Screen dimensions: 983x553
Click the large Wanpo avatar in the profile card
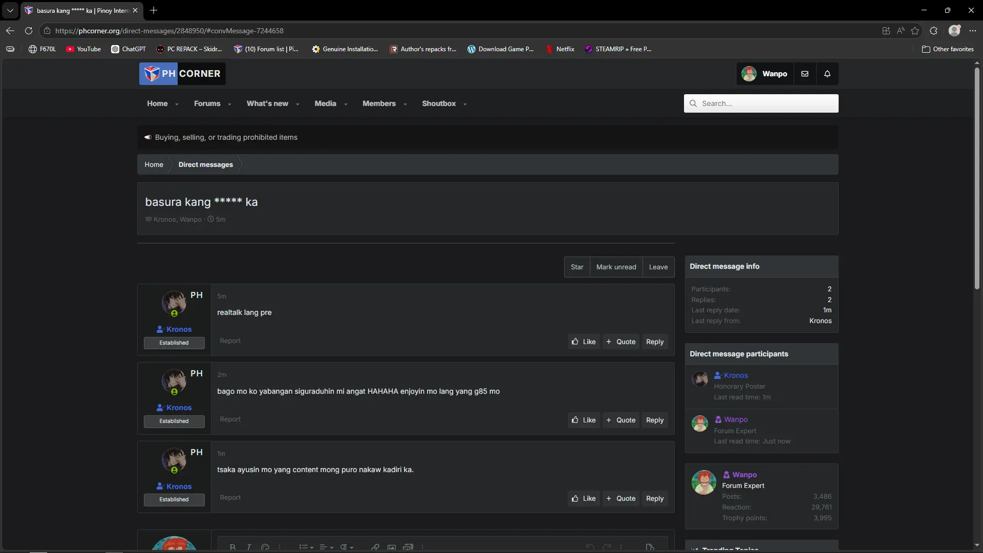click(x=704, y=482)
